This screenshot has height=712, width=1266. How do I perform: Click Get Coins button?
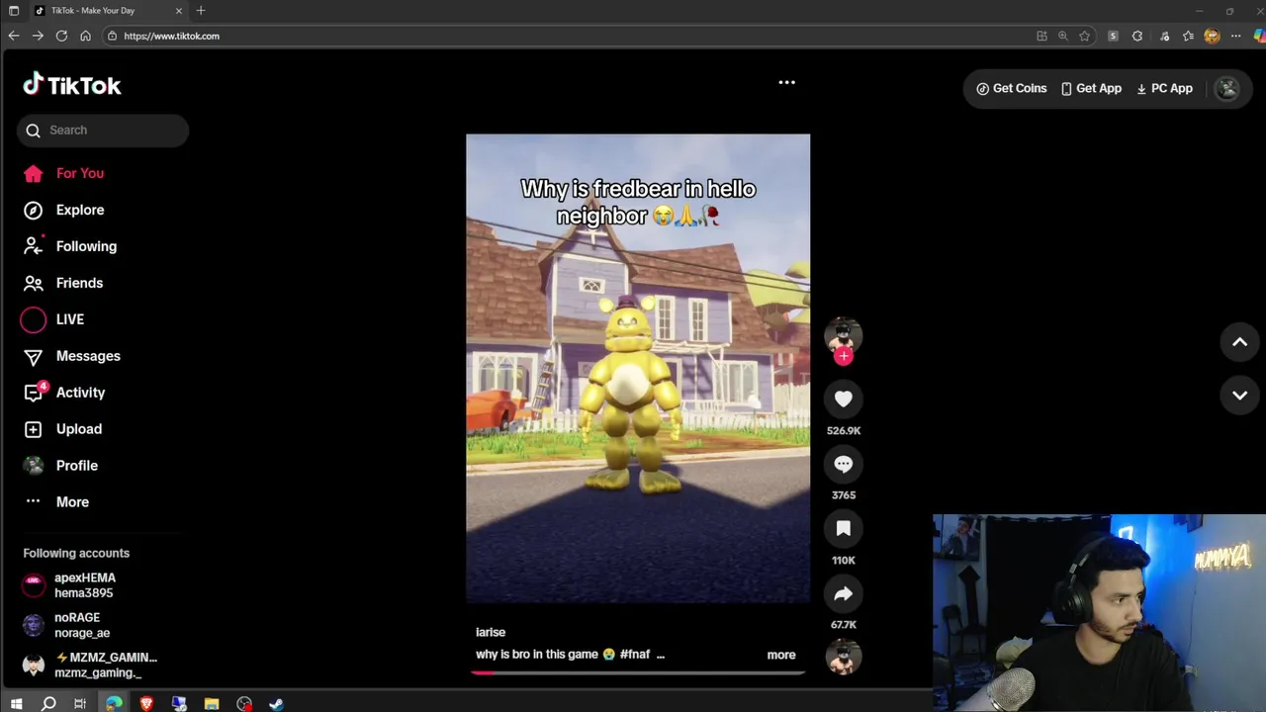pyautogui.click(x=1011, y=89)
